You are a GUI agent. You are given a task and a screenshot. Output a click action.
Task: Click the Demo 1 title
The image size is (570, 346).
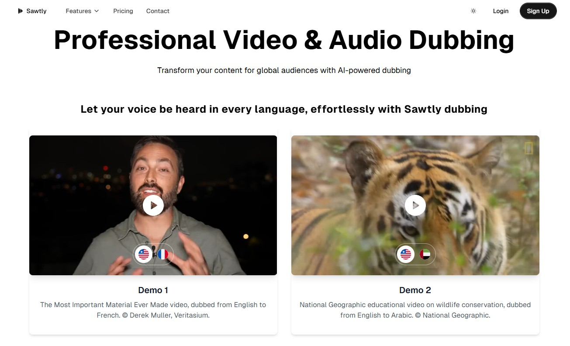(x=153, y=290)
